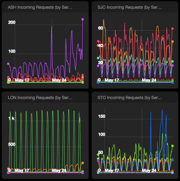The image size is (180, 181).
Task: Click the ASH Incoming Requests panel title
Action: 40,7
